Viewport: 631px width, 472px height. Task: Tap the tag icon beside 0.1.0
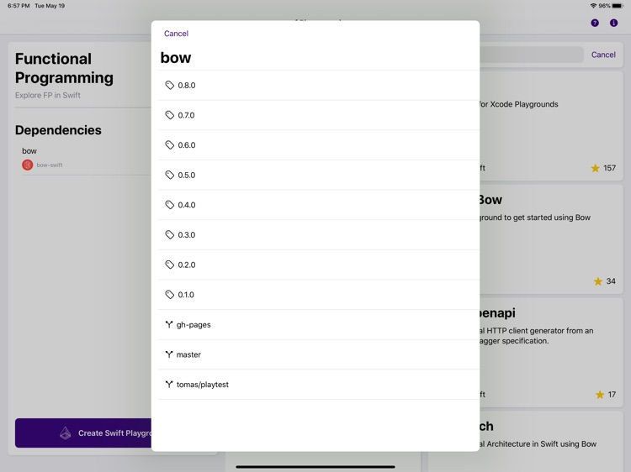tap(169, 295)
